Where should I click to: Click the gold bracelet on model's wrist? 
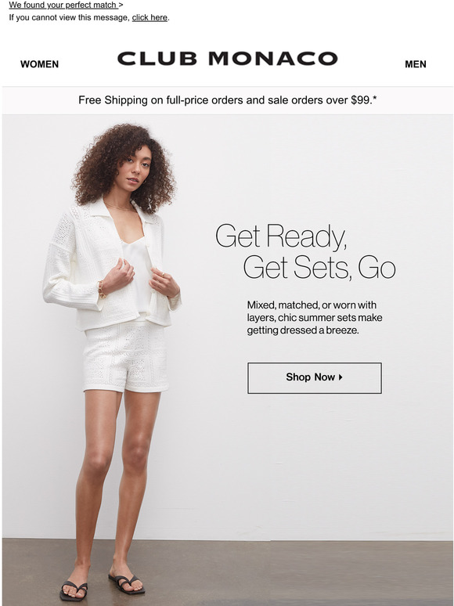(x=101, y=290)
